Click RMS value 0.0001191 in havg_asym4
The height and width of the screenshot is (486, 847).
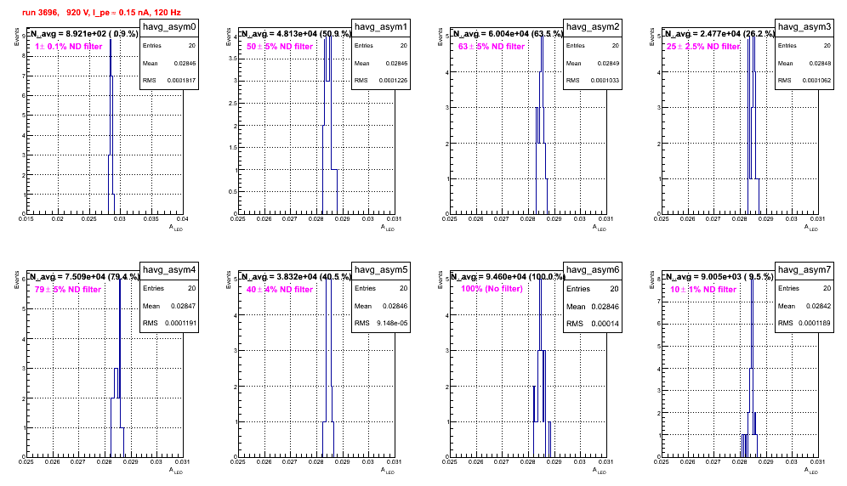183,323
